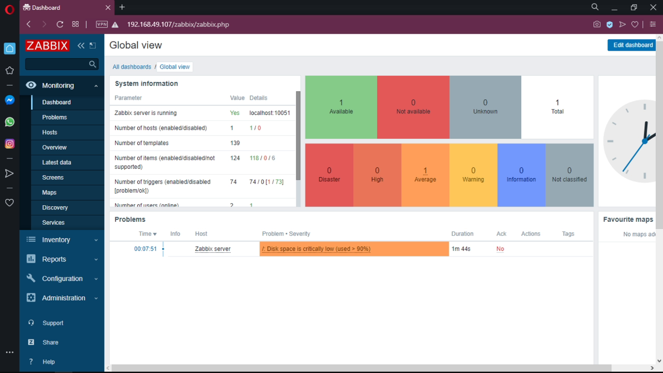Click orange Average severity tile
Image resolution: width=663 pixels, height=373 pixels.
(425, 175)
